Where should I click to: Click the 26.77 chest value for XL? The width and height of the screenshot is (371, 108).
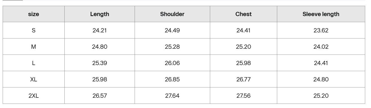[x=244, y=80]
